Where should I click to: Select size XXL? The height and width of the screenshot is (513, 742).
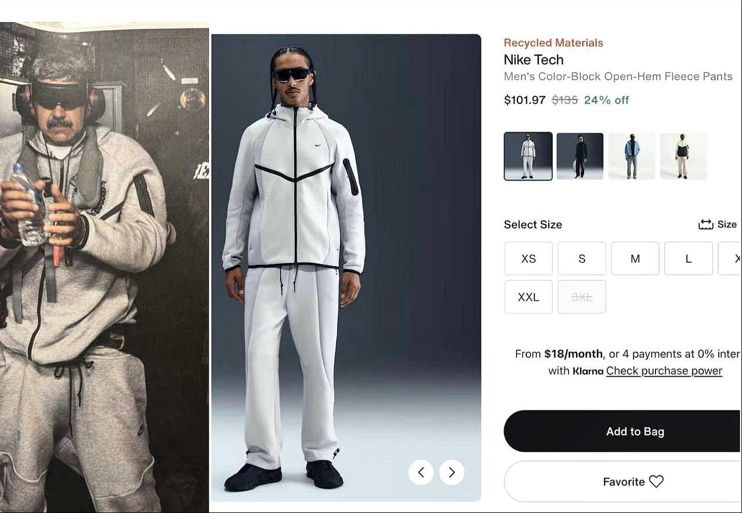pyautogui.click(x=528, y=297)
